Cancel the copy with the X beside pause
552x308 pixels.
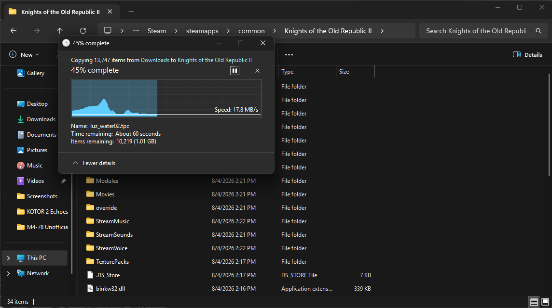click(x=257, y=71)
